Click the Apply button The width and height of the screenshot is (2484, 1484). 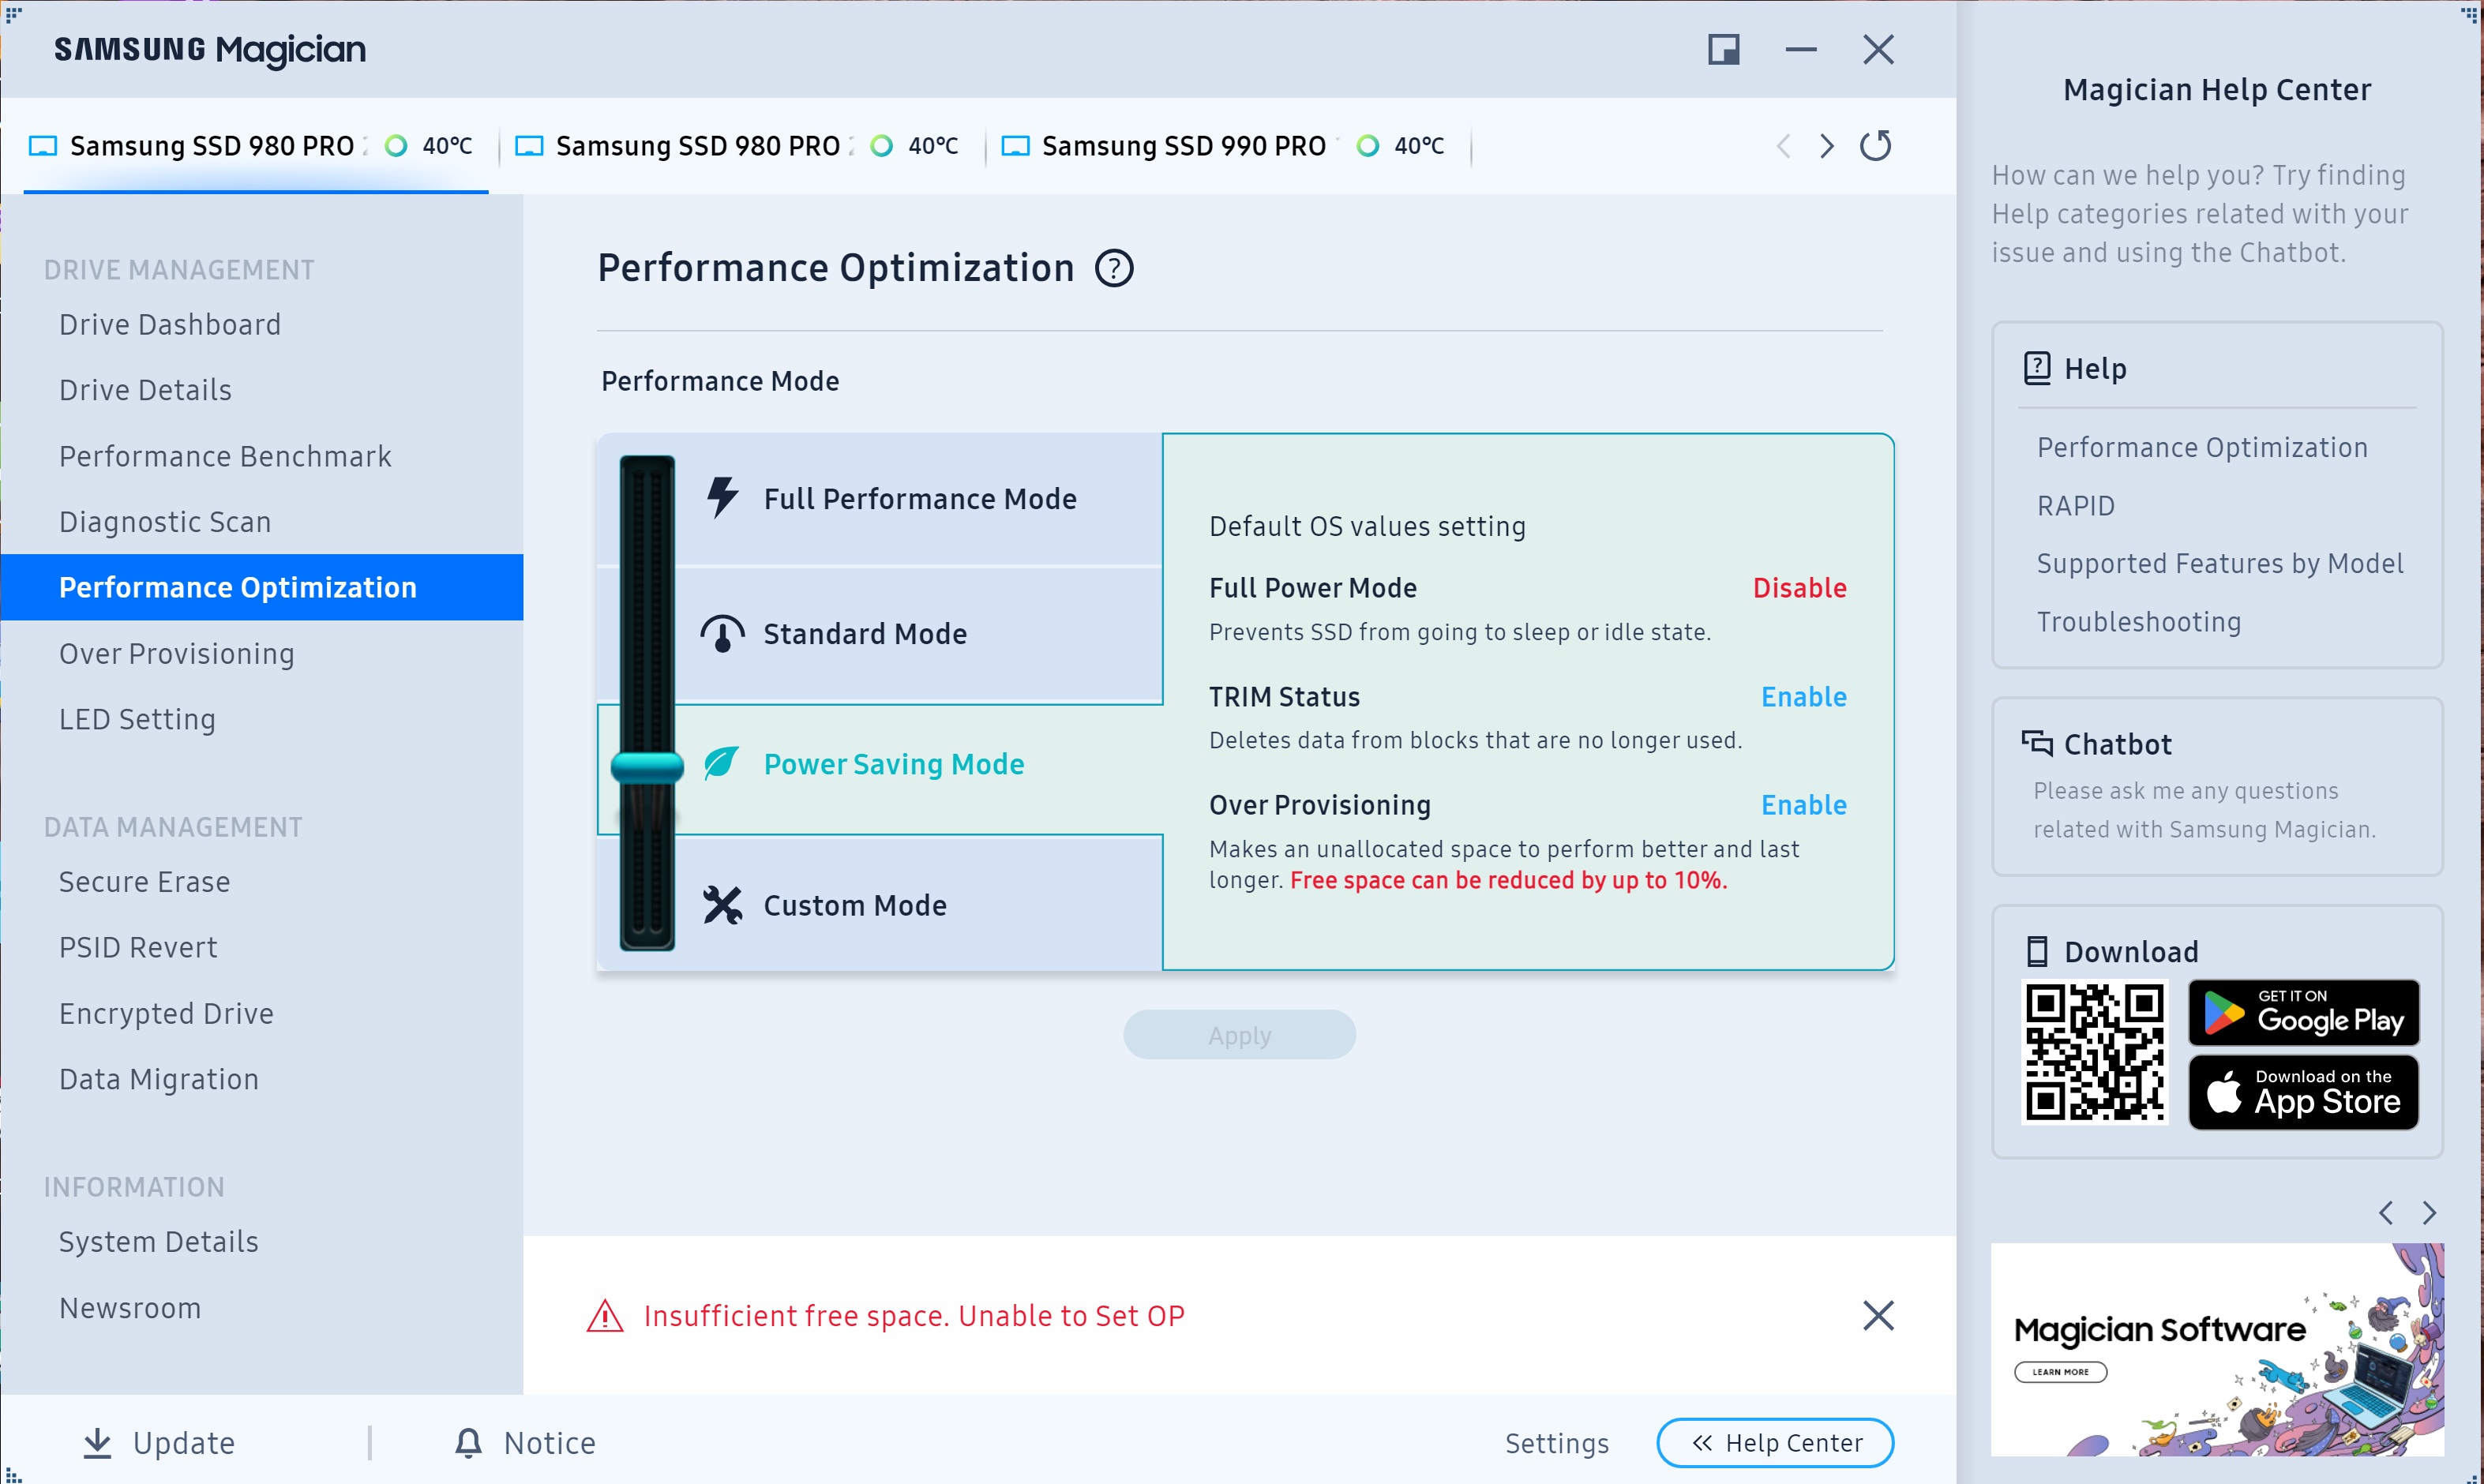1239,1035
